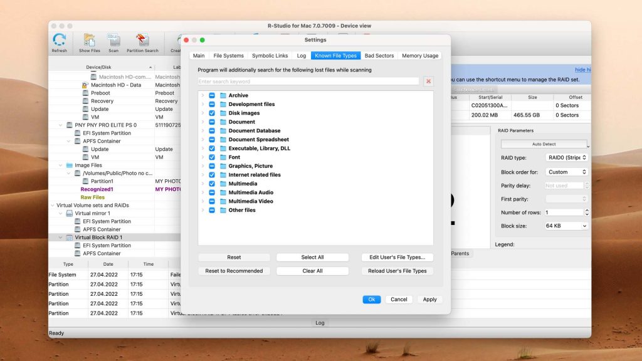The height and width of the screenshot is (361, 642).
Task: Increment Number of rows with the stepper
Action: (x=586, y=209)
